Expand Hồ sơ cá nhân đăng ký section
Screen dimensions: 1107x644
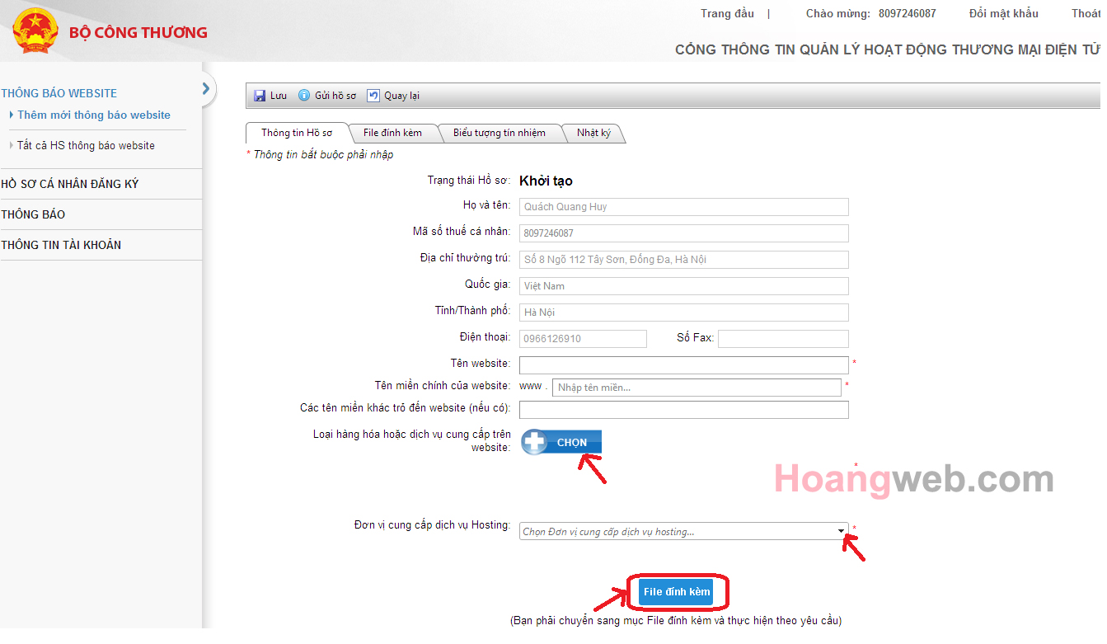70,184
